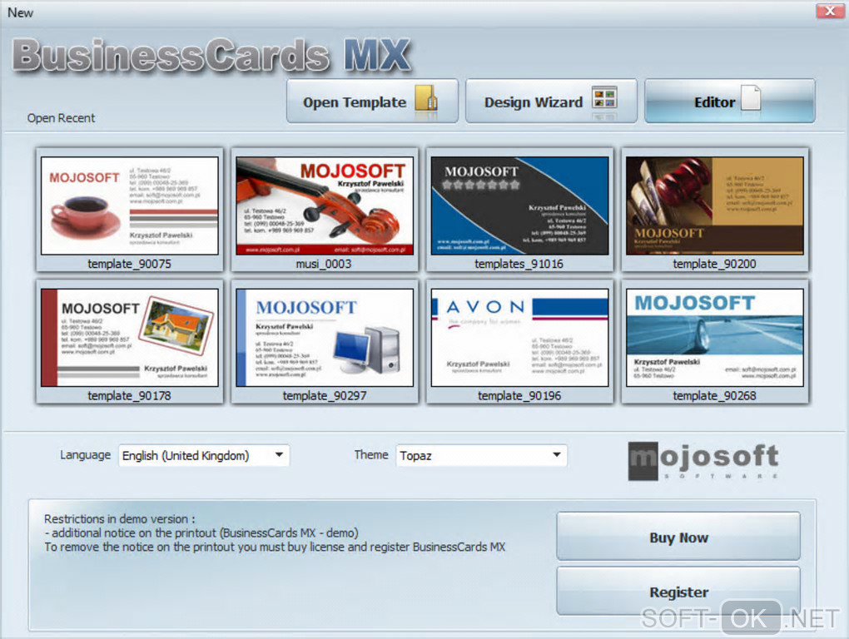
Task: Open the Open Template button
Action: (x=372, y=102)
